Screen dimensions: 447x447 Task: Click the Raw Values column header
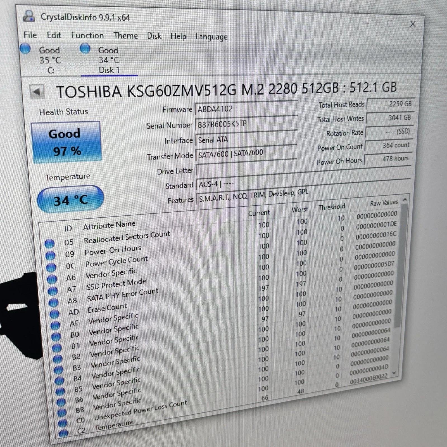coord(384,203)
